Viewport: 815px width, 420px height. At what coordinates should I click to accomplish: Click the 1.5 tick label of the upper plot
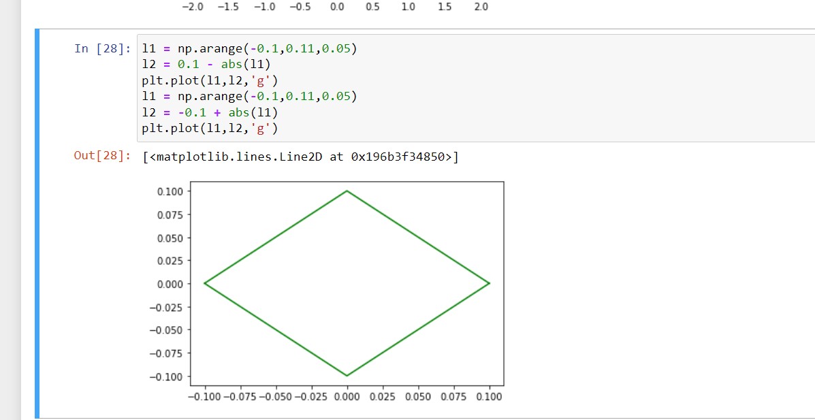pos(445,7)
